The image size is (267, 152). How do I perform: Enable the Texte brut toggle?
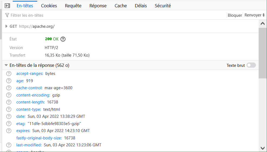tap(251, 65)
